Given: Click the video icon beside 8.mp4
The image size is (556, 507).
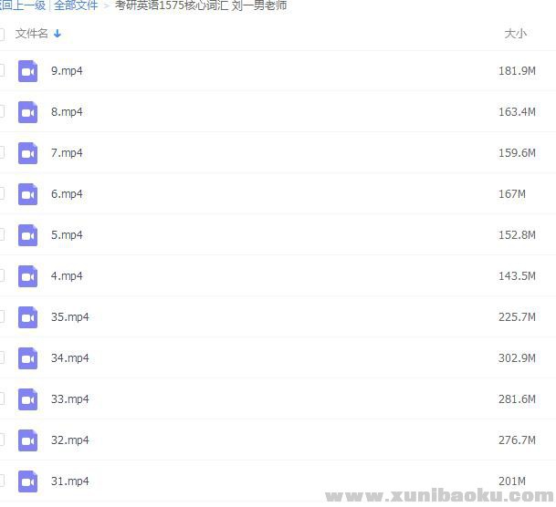Looking at the screenshot, I should click(x=27, y=112).
